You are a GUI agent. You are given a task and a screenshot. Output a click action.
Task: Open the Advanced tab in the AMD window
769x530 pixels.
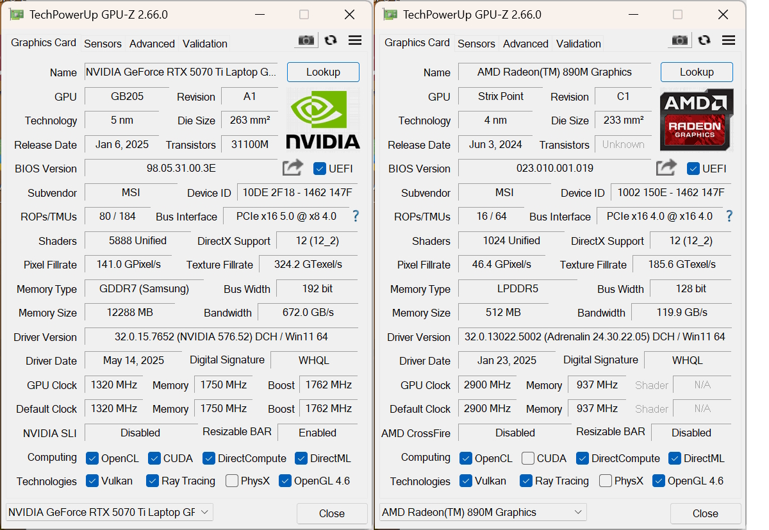click(x=525, y=44)
